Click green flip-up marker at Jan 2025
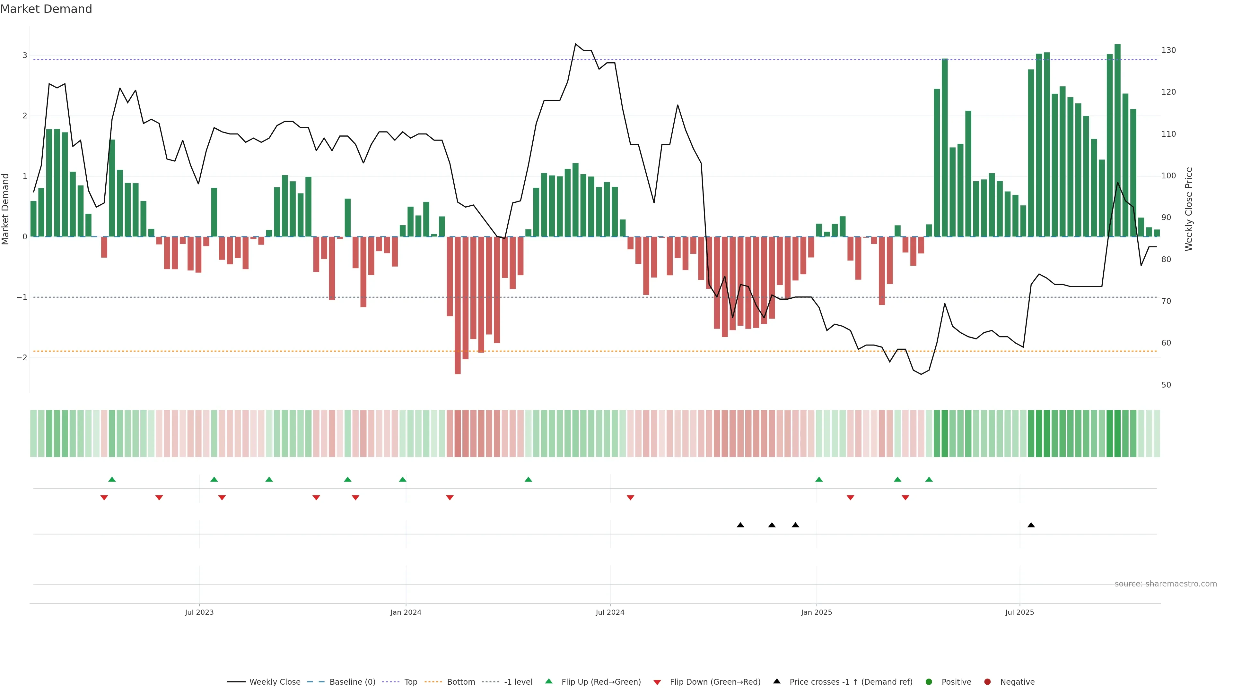The height and width of the screenshot is (693, 1233). tap(819, 479)
